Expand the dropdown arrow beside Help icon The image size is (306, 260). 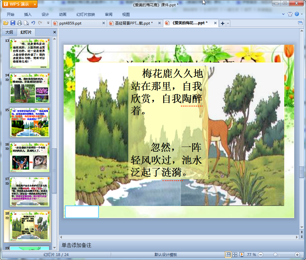tap(302, 14)
